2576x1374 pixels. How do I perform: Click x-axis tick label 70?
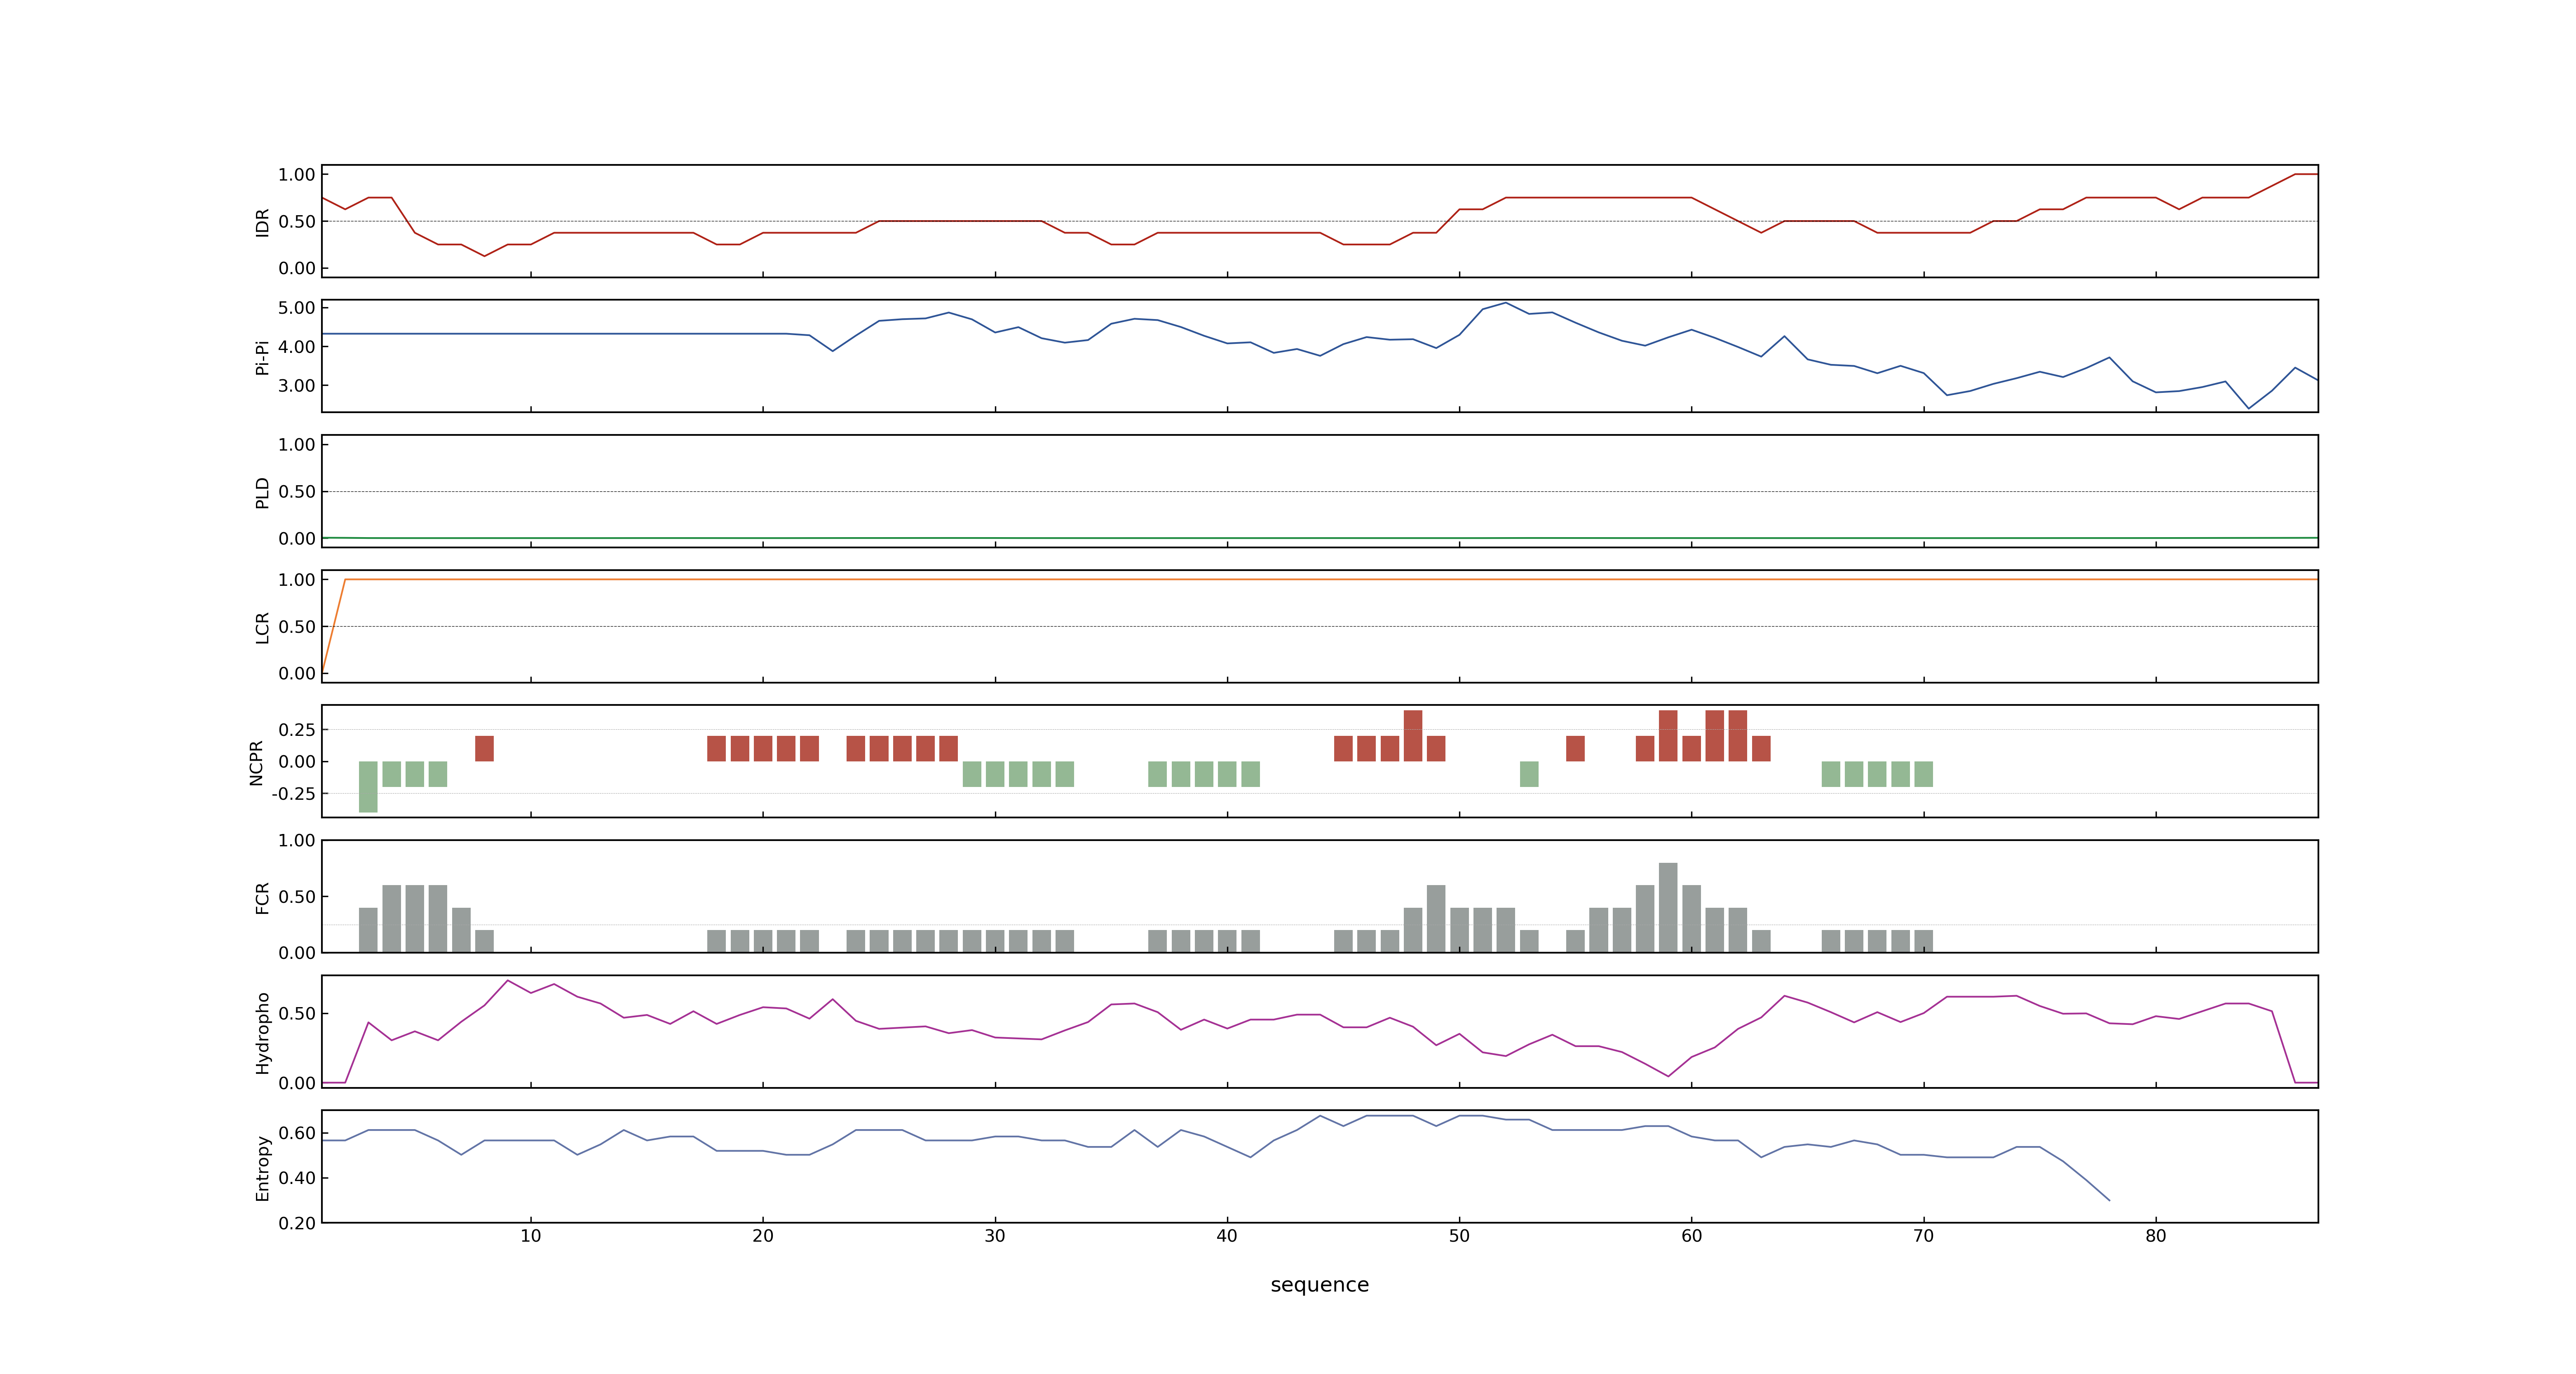[x=1923, y=1236]
